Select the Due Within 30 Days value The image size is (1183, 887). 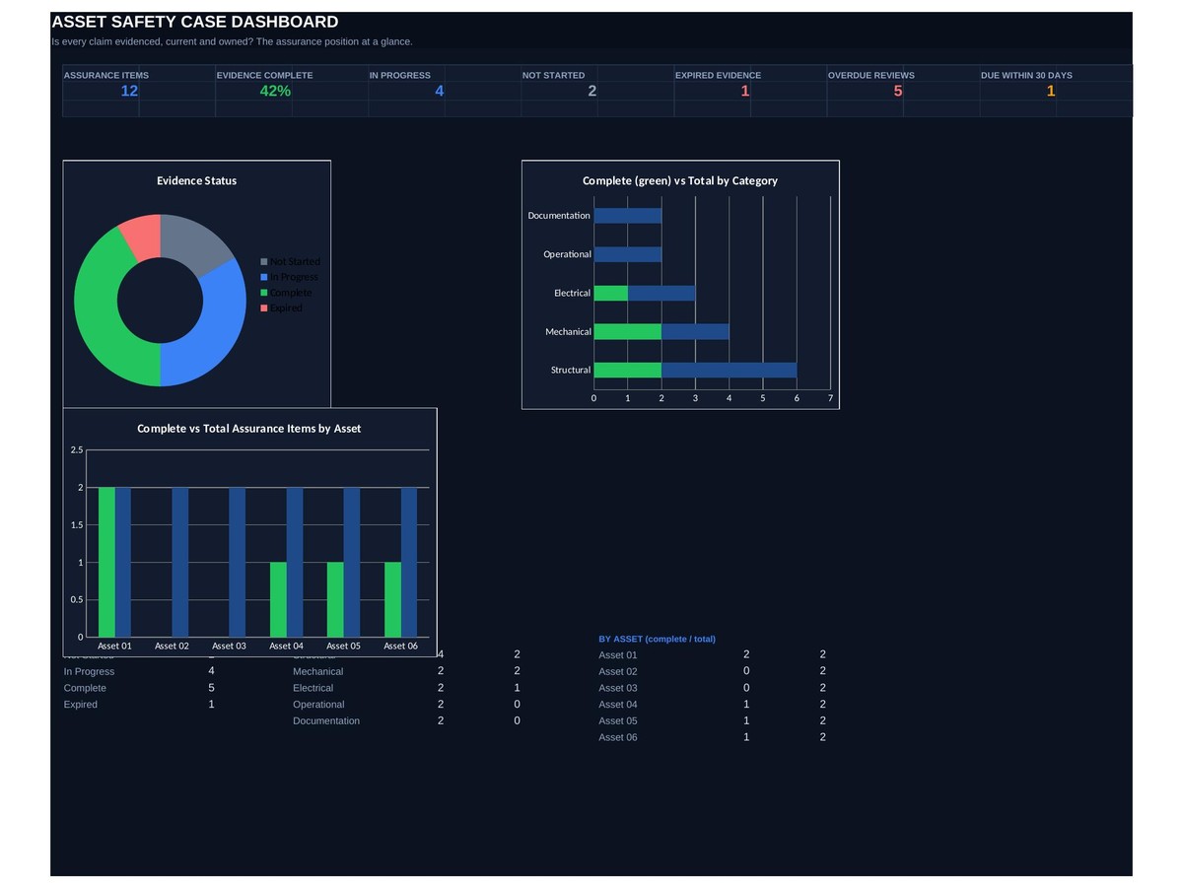point(1051,91)
